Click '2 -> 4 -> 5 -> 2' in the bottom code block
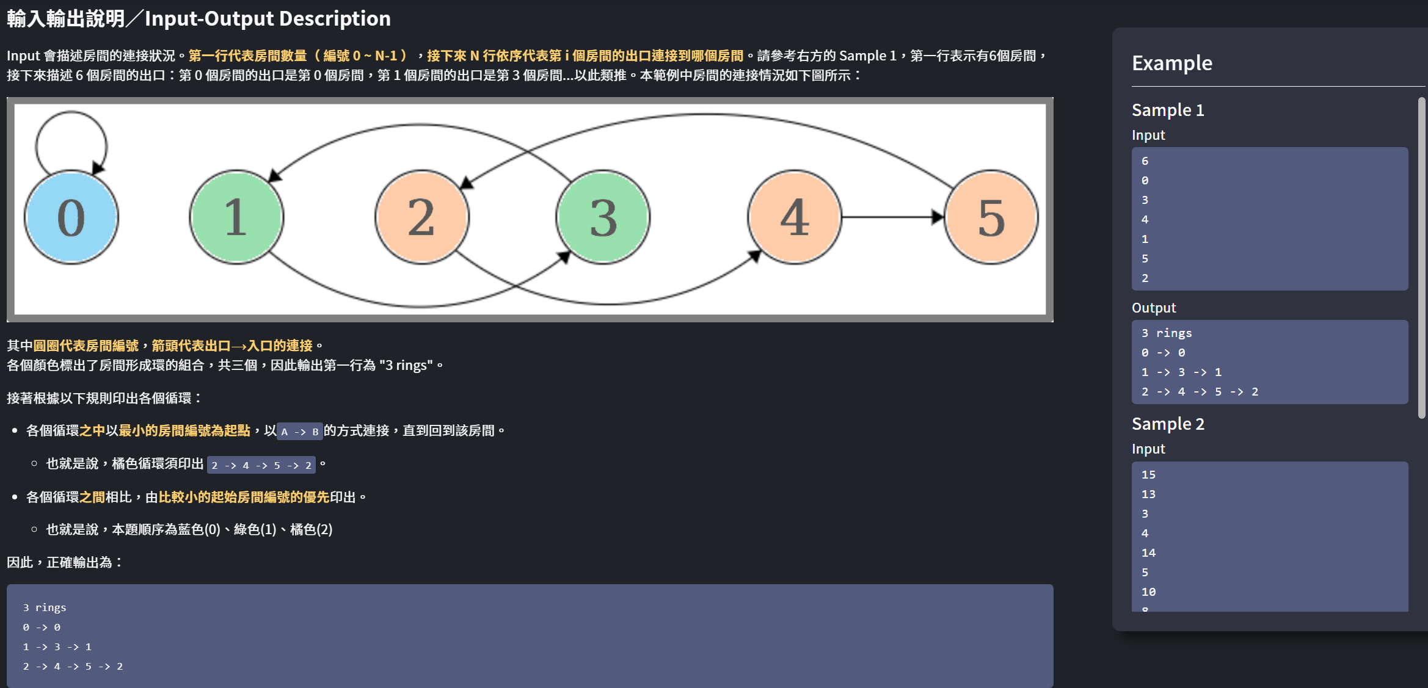 coord(73,667)
